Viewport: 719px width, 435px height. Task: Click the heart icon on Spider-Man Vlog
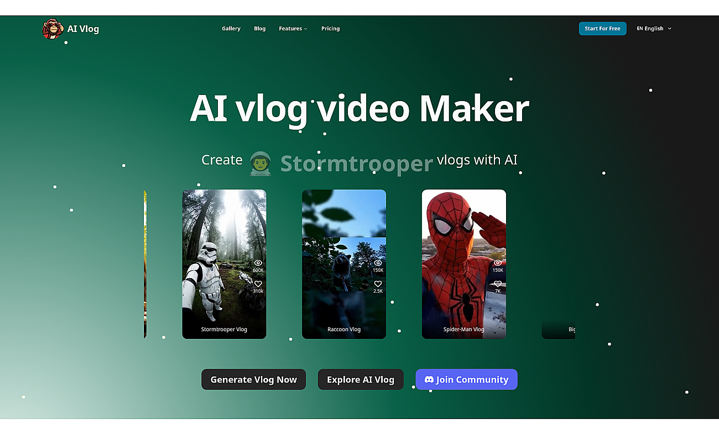click(x=498, y=284)
